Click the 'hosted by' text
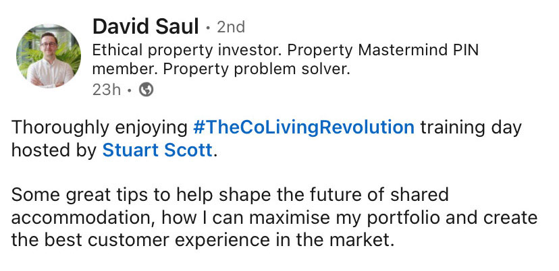559x271 pixels. [x=54, y=150]
